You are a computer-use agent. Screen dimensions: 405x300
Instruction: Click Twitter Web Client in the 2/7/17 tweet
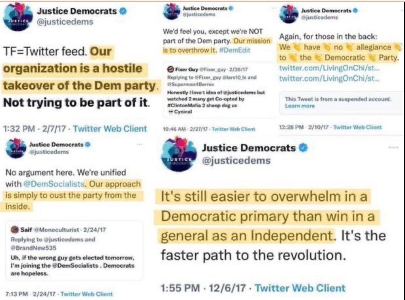[110, 129]
